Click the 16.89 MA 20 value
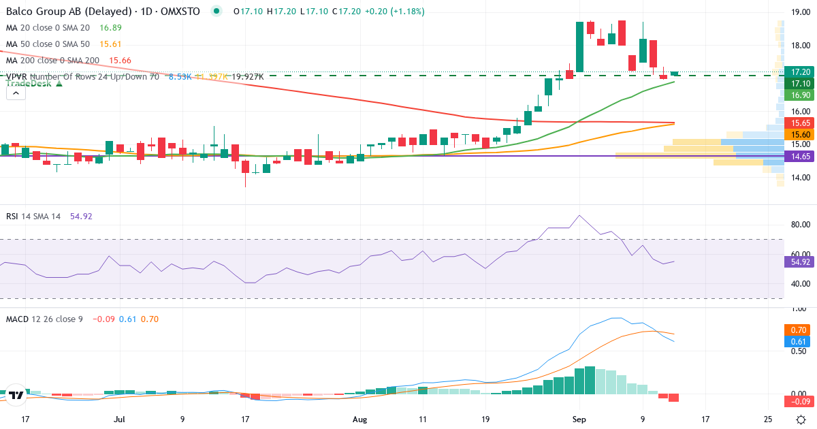This screenshot has width=817, height=429. click(x=110, y=28)
